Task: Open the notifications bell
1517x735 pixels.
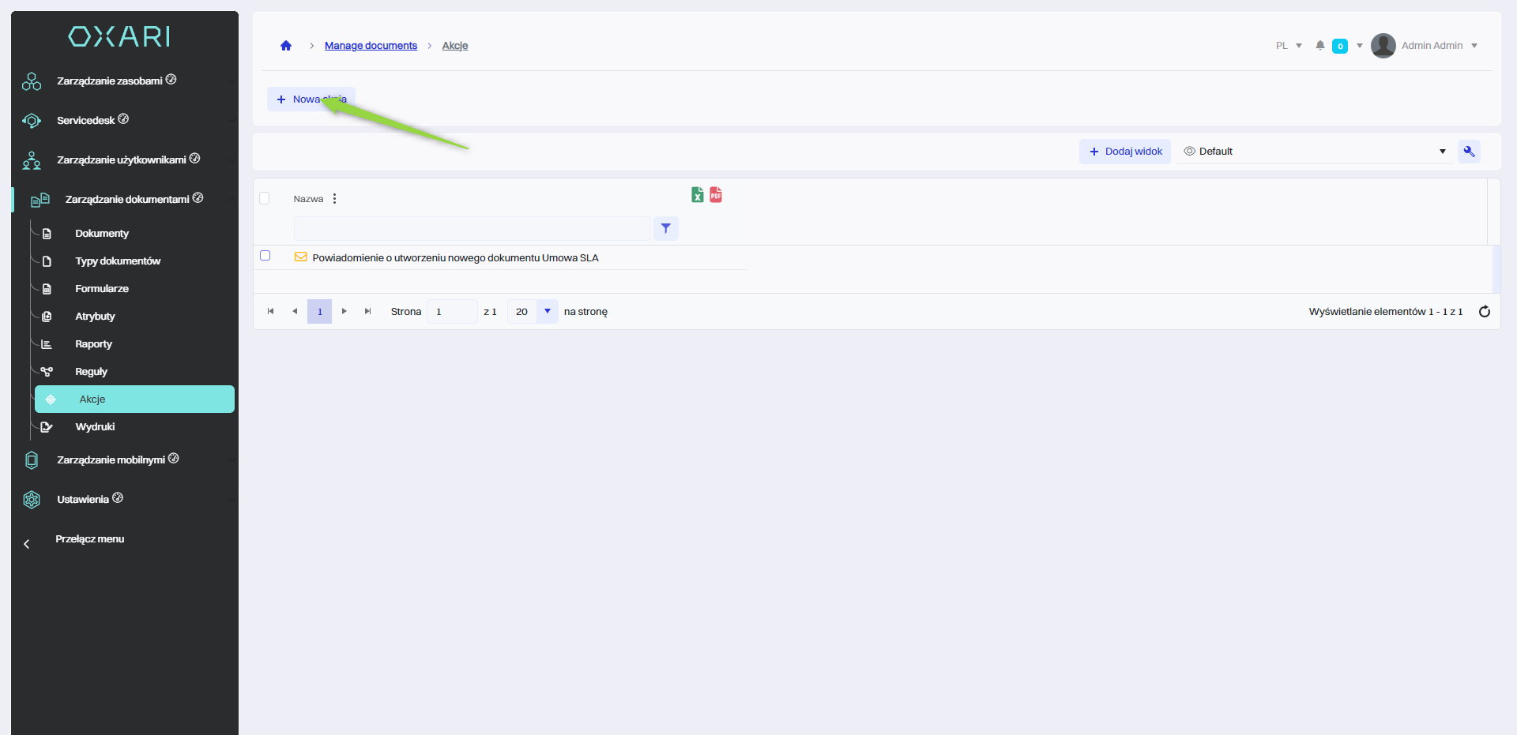Action: (x=1319, y=46)
